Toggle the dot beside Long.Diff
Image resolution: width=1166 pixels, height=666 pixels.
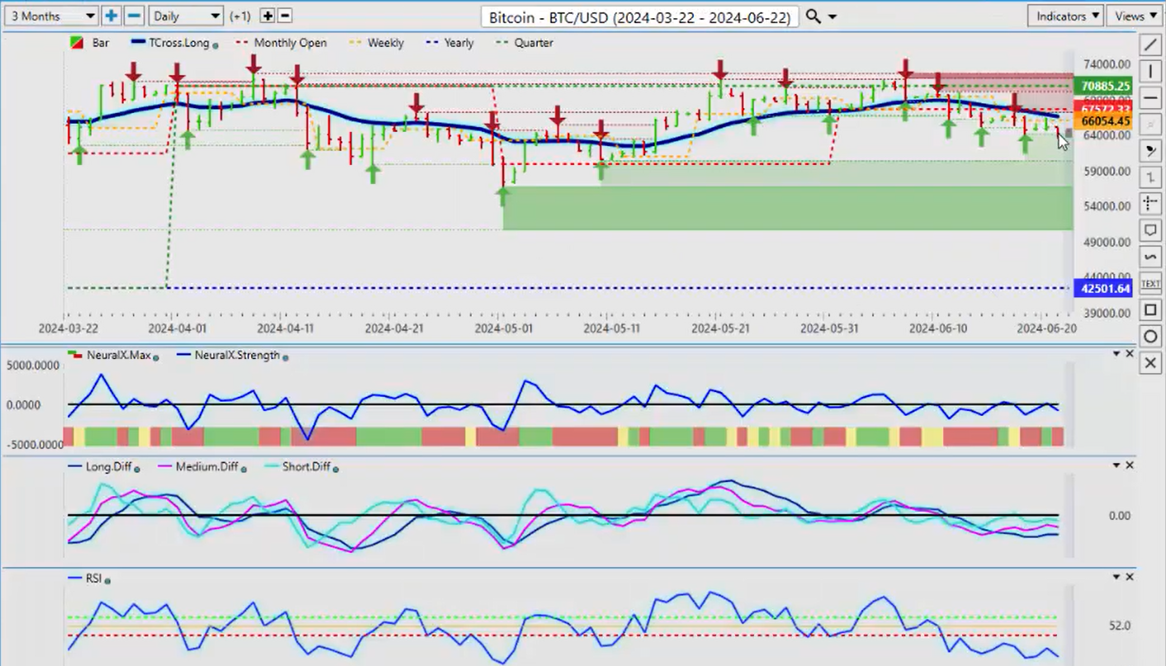click(137, 468)
